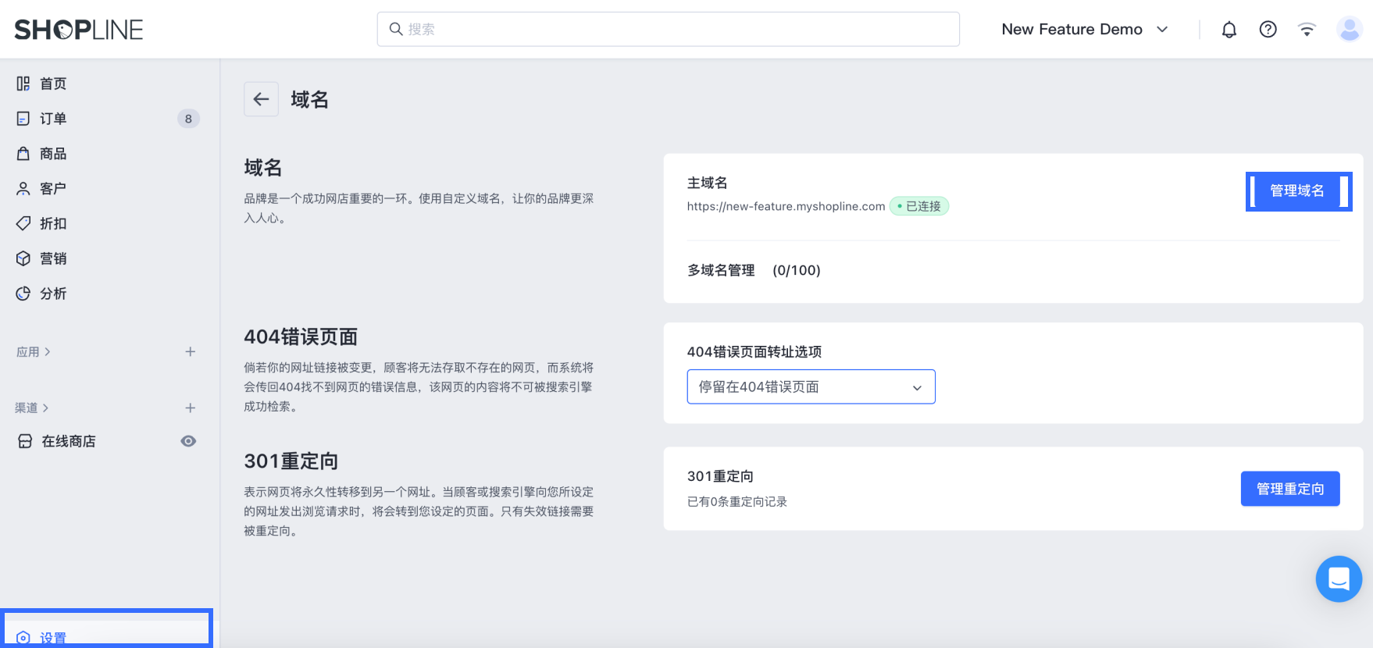Click the 管理域名 button
The width and height of the screenshot is (1373, 648).
tap(1297, 191)
